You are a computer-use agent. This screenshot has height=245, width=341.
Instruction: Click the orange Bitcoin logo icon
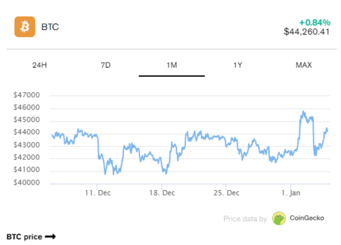[25, 27]
